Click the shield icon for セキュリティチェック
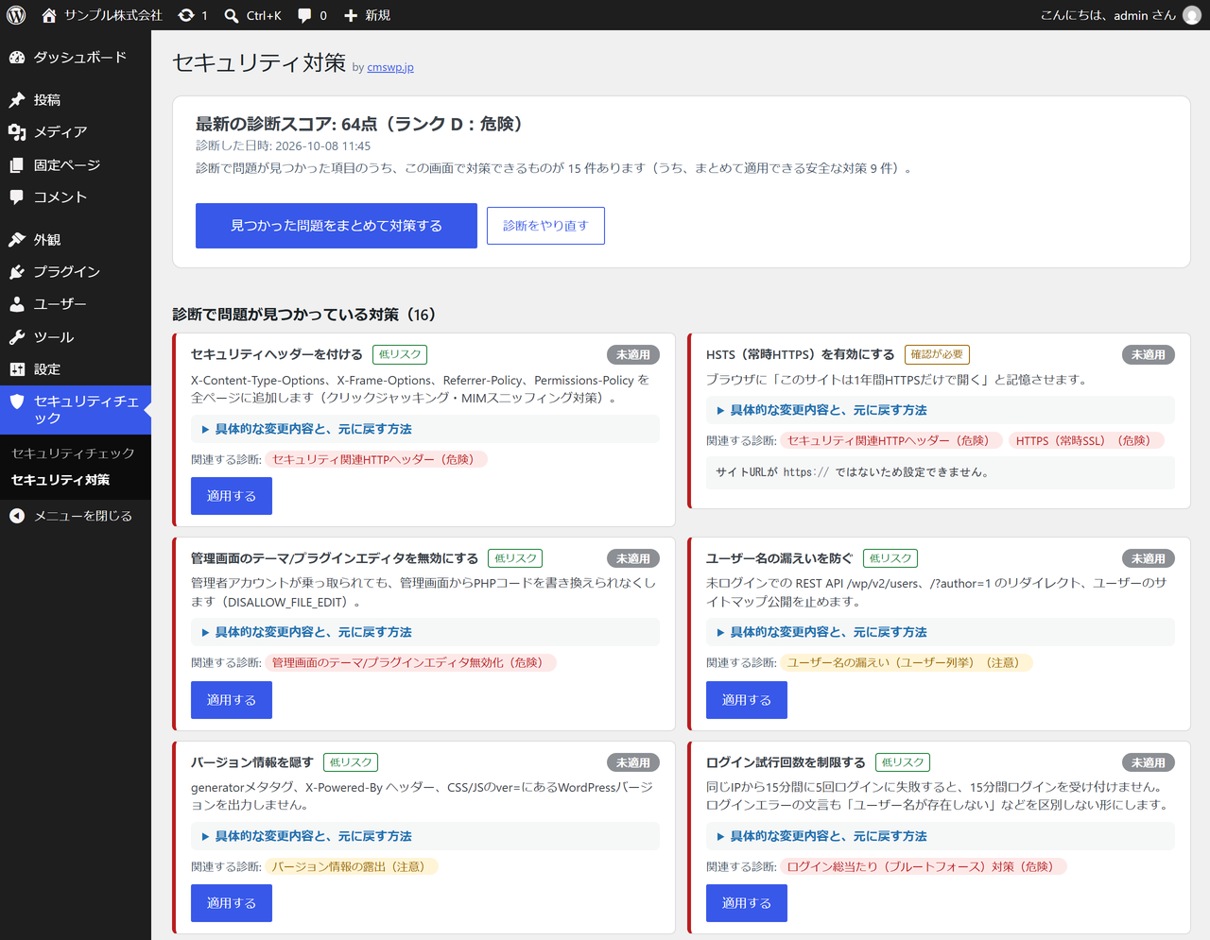This screenshot has height=940, width=1210. tap(17, 402)
